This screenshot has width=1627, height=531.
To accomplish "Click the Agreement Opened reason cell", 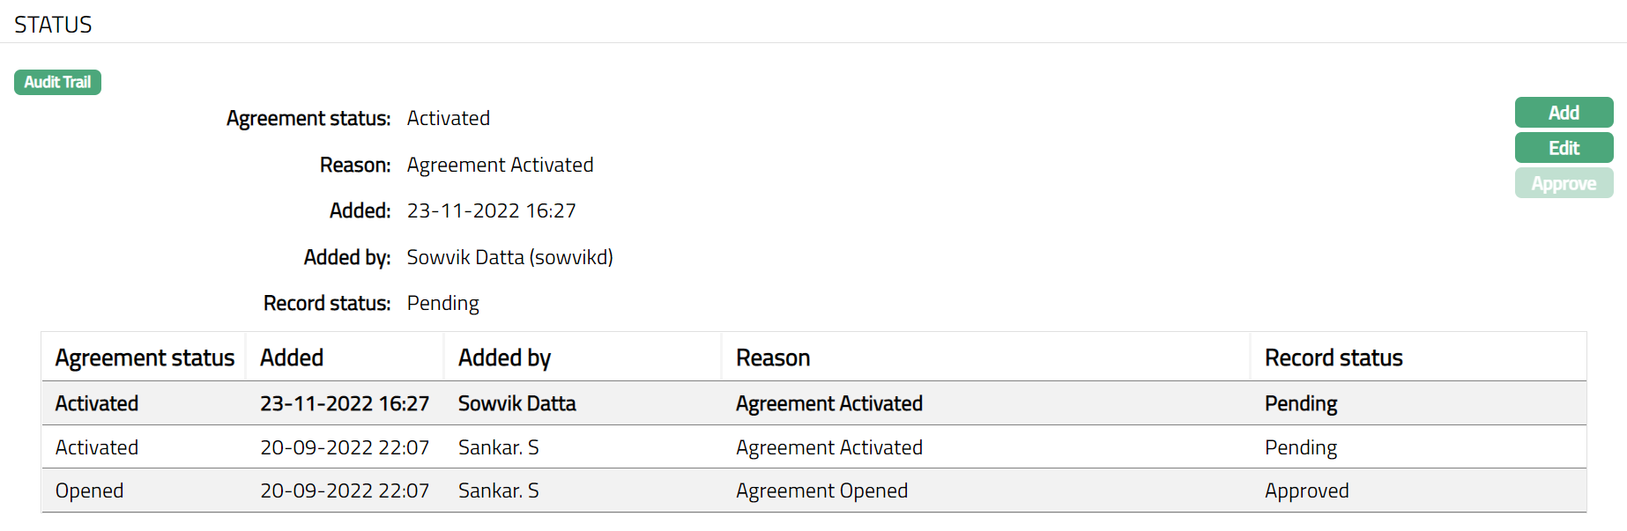I will click(x=821, y=490).
